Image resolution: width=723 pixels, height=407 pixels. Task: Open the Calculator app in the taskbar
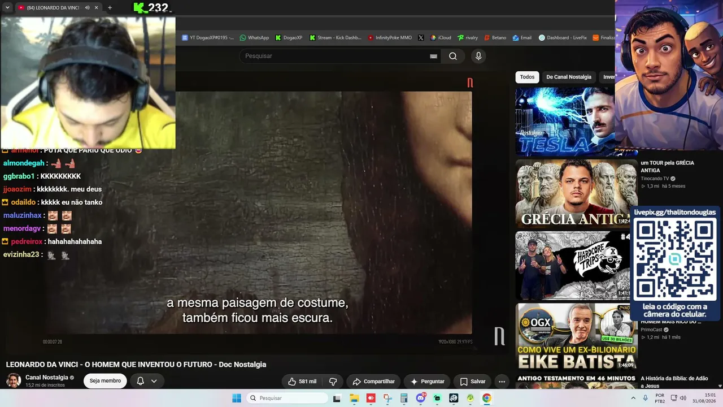pyautogui.click(x=404, y=398)
